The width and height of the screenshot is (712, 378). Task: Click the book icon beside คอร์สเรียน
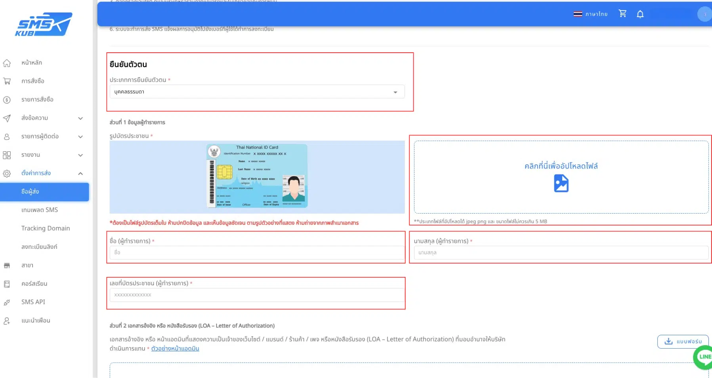click(7, 284)
